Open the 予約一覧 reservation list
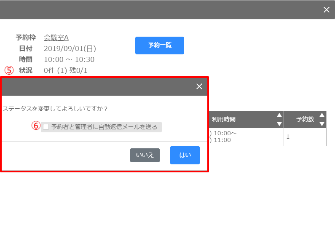Image resolution: width=335 pixels, height=252 pixels. point(160,46)
